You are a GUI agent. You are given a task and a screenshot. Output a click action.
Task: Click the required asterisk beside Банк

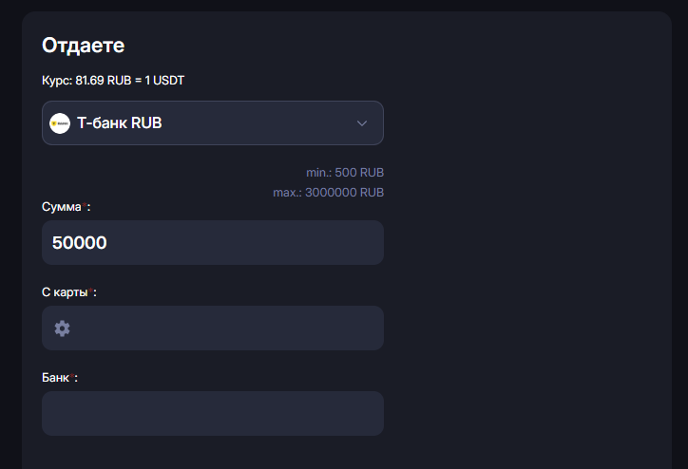pyautogui.click(x=72, y=376)
